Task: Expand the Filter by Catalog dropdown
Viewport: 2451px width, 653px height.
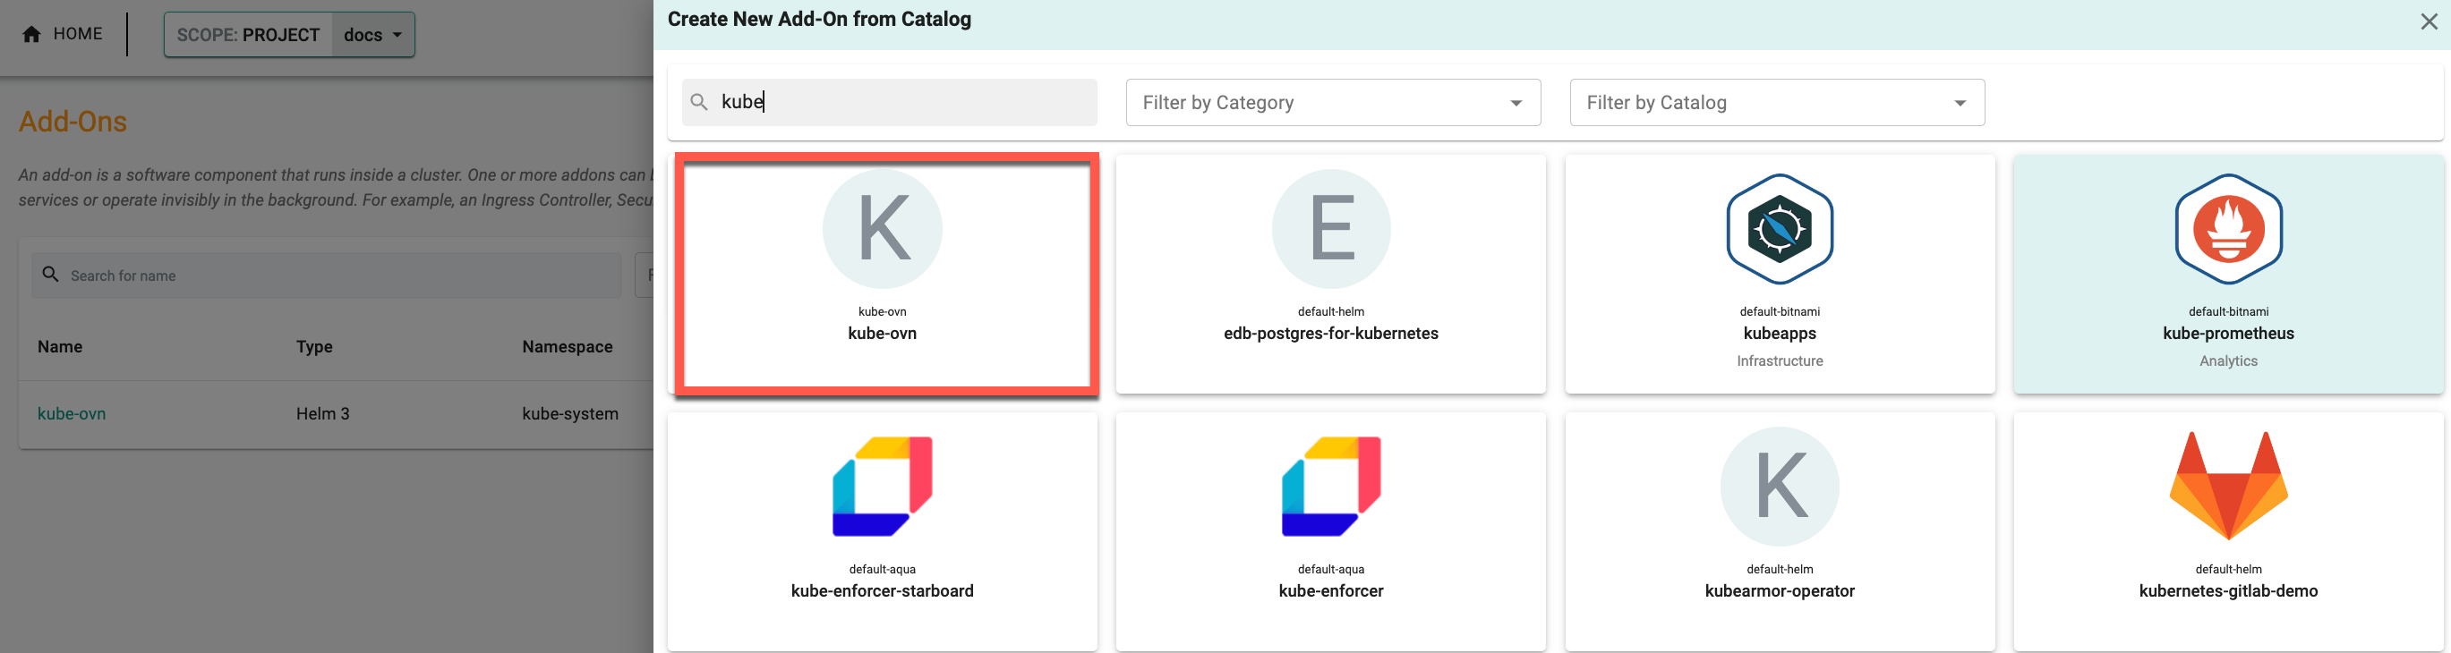Action: [1776, 103]
